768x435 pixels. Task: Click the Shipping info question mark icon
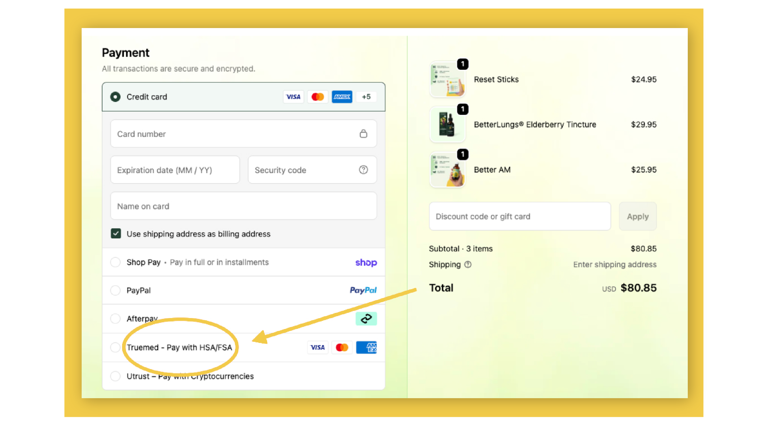468,265
